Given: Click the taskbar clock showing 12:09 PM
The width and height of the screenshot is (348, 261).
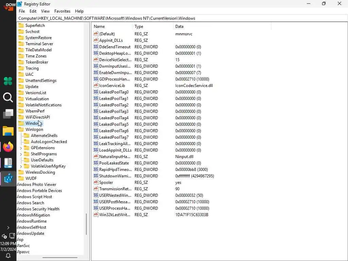Looking at the screenshot, I should click(8, 243).
